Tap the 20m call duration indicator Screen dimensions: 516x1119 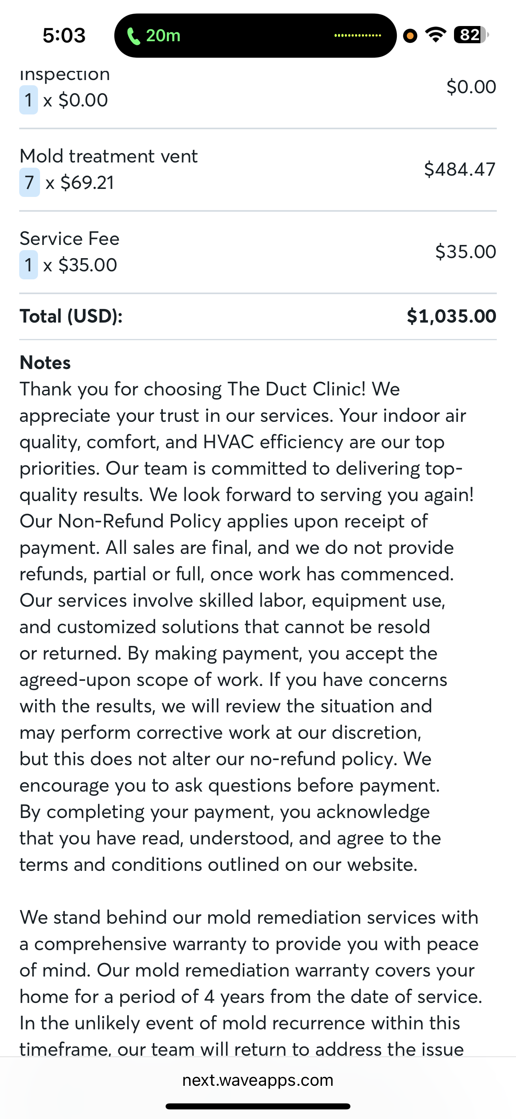tap(163, 36)
